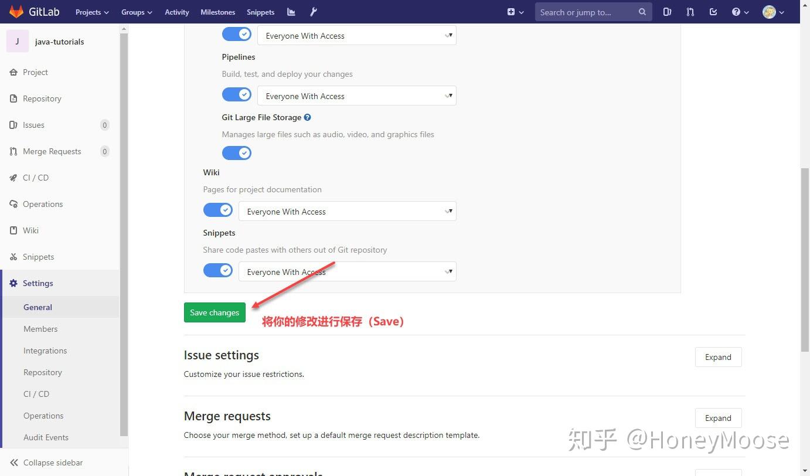The image size is (810, 476).
Task: Open the Projects menu
Action: point(91,12)
